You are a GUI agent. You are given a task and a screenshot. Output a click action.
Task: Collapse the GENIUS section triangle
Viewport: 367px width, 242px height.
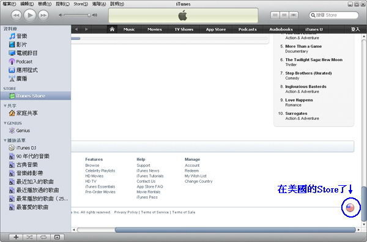pos(5,123)
